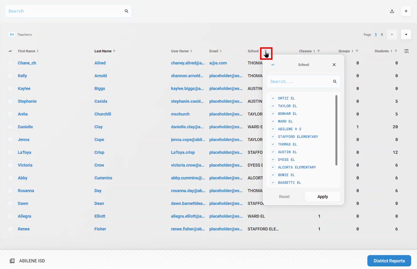Open District Reports

pyautogui.click(x=389, y=261)
